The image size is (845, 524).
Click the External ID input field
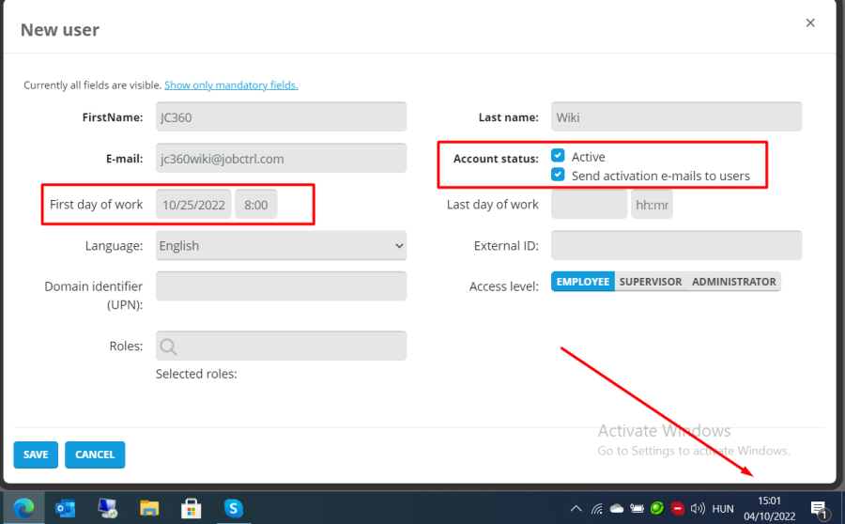click(676, 246)
